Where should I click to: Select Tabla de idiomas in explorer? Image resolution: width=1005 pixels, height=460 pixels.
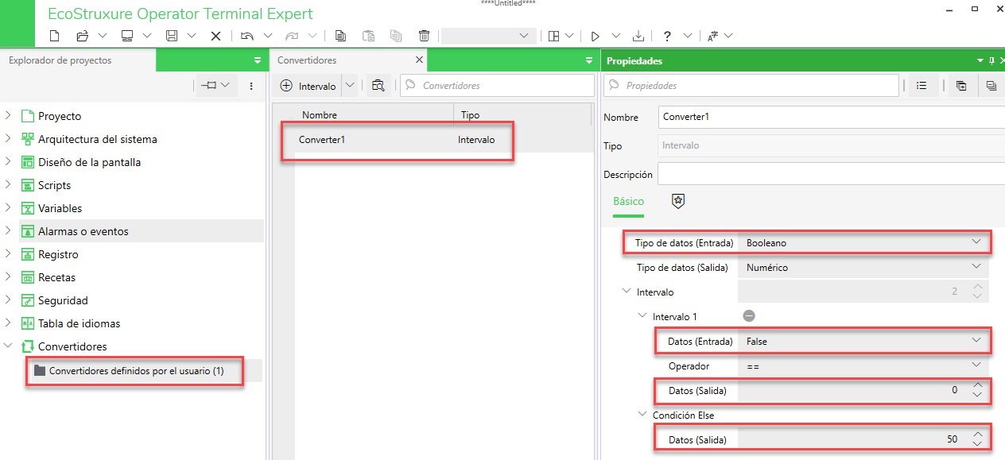pos(79,323)
